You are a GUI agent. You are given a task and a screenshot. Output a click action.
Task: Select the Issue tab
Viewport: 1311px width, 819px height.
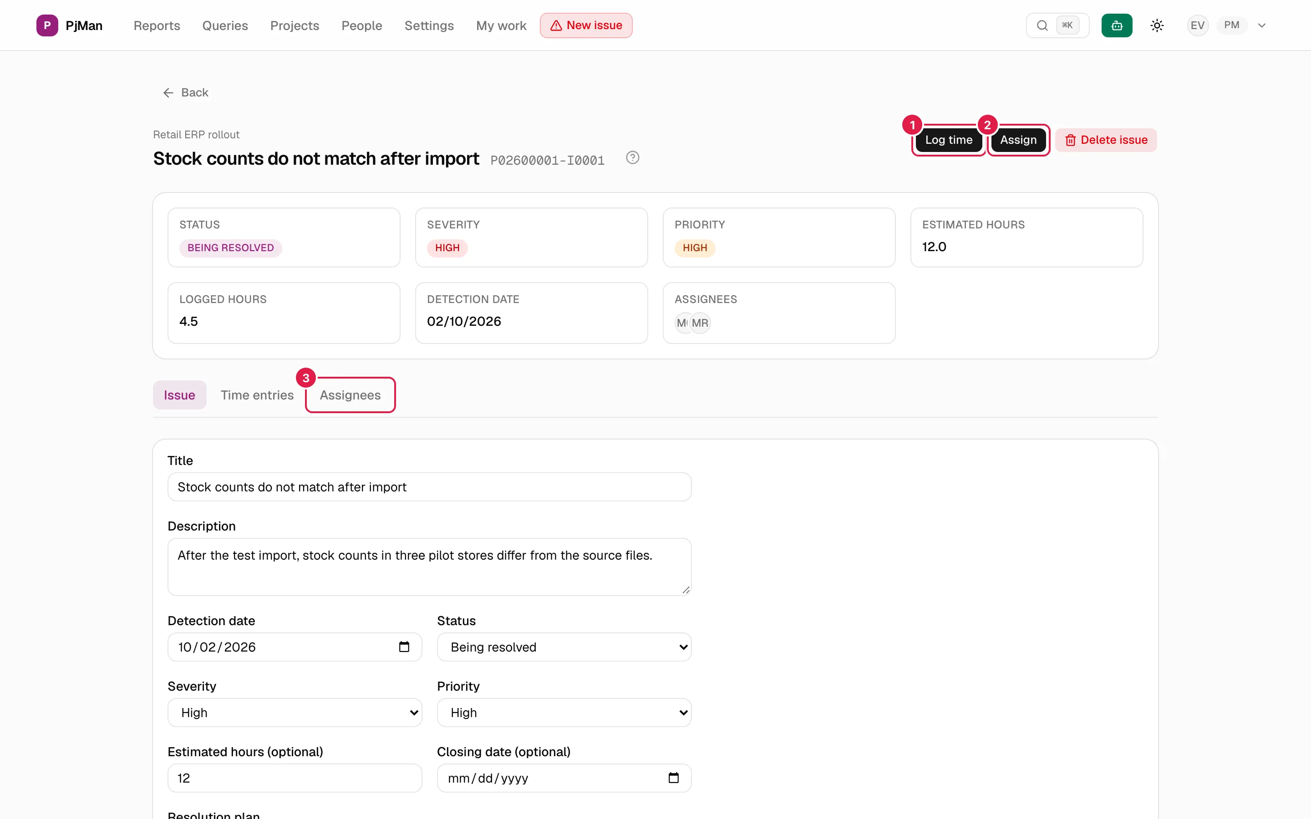(179, 395)
